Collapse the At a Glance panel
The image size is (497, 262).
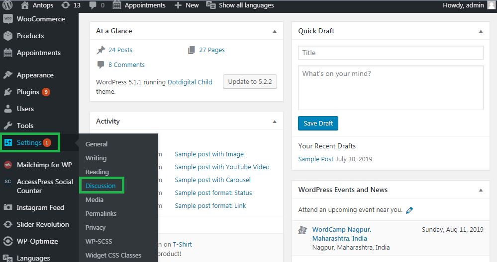[x=275, y=31]
